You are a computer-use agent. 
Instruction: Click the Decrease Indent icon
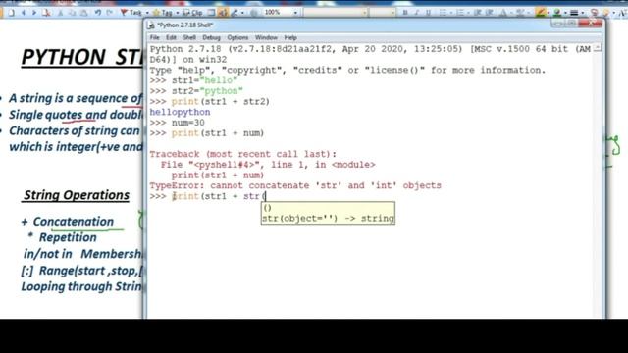(x=478, y=13)
